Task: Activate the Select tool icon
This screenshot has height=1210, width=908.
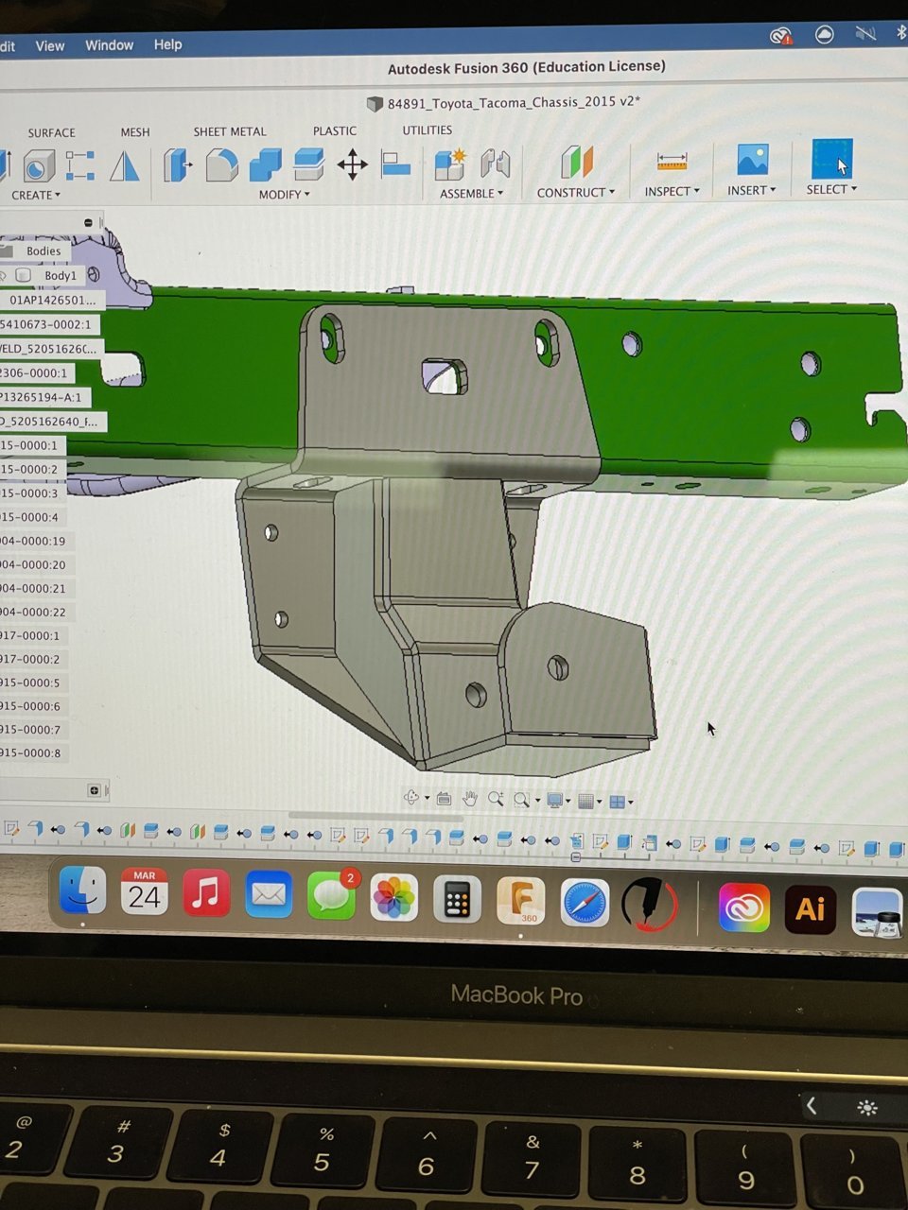Action: [831, 159]
